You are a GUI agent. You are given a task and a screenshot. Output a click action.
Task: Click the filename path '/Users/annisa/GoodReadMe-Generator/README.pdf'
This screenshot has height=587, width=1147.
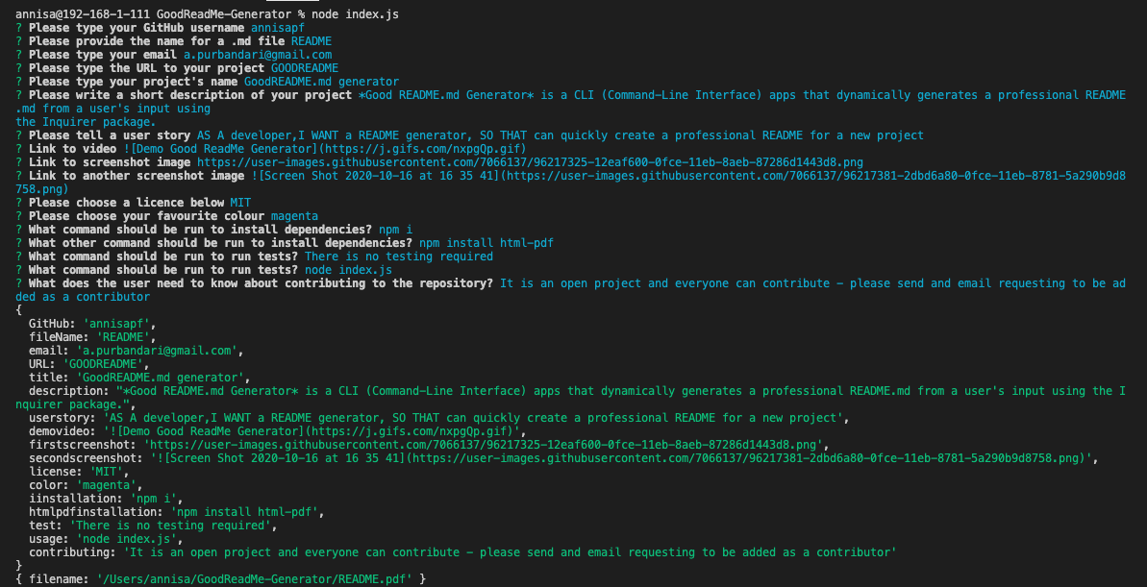[255, 579]
